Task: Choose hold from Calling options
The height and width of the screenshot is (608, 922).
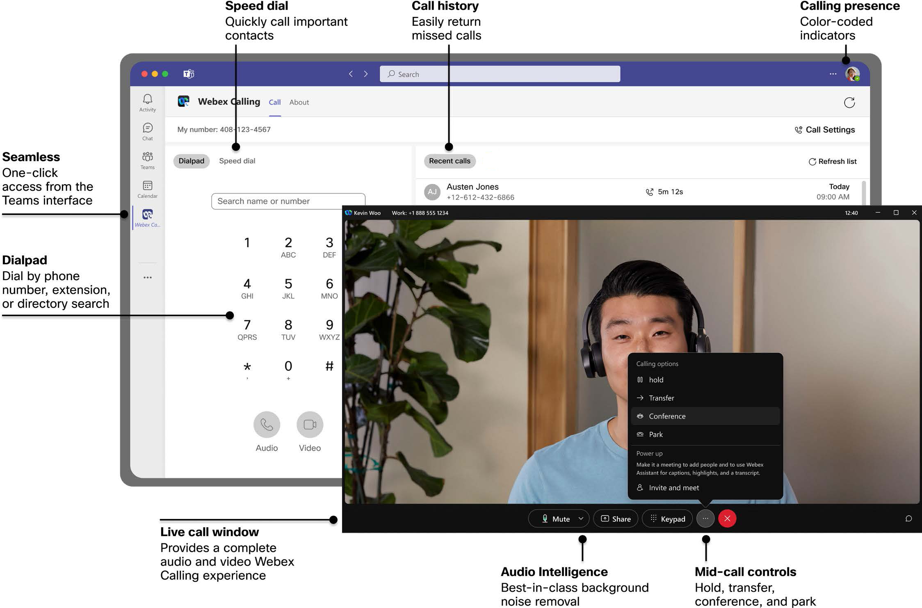Action: [705, 380]
